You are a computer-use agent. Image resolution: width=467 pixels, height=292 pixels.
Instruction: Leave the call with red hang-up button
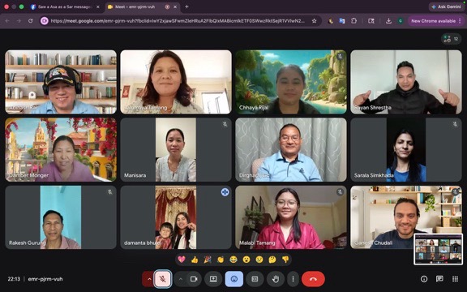(x=313, y=279)
